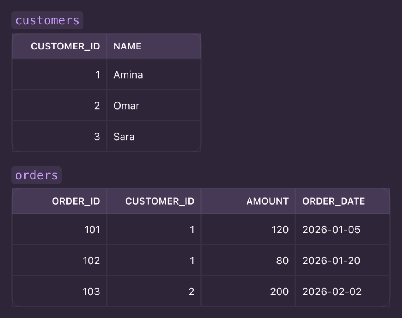Click the customers table title label
The height and width of the screenshot is (318, 402).
47,20
